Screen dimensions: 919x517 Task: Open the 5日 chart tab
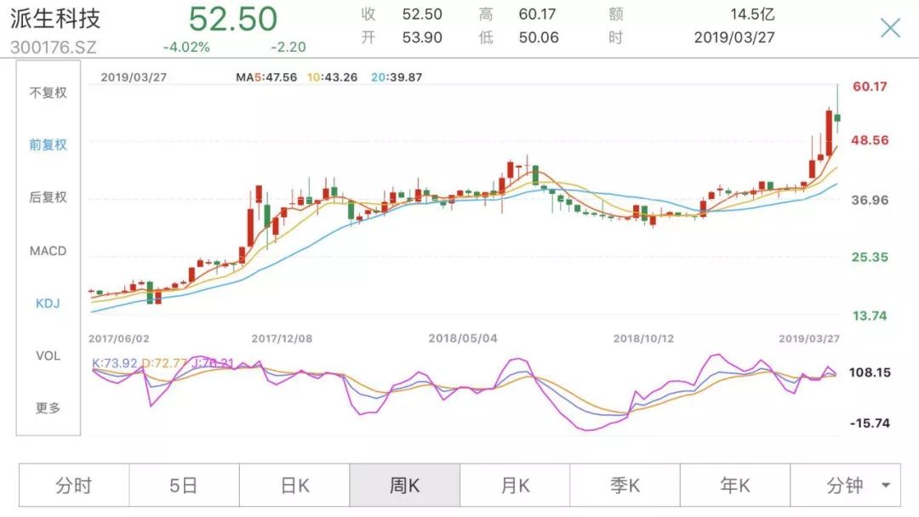pyautogui.click(x=184, y=486)
